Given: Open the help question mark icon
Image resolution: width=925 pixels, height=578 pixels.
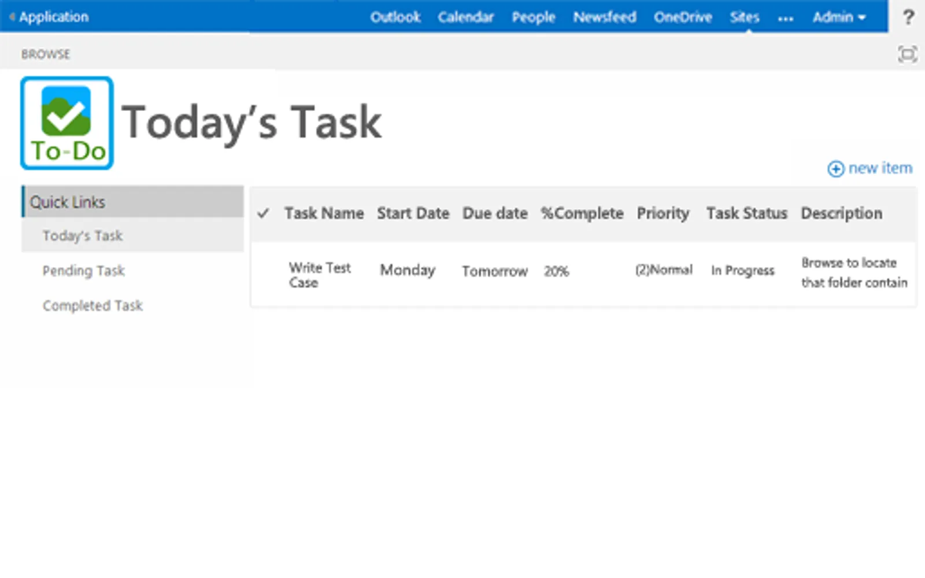Looking at the screenshot, I should [x=908, y=17].
